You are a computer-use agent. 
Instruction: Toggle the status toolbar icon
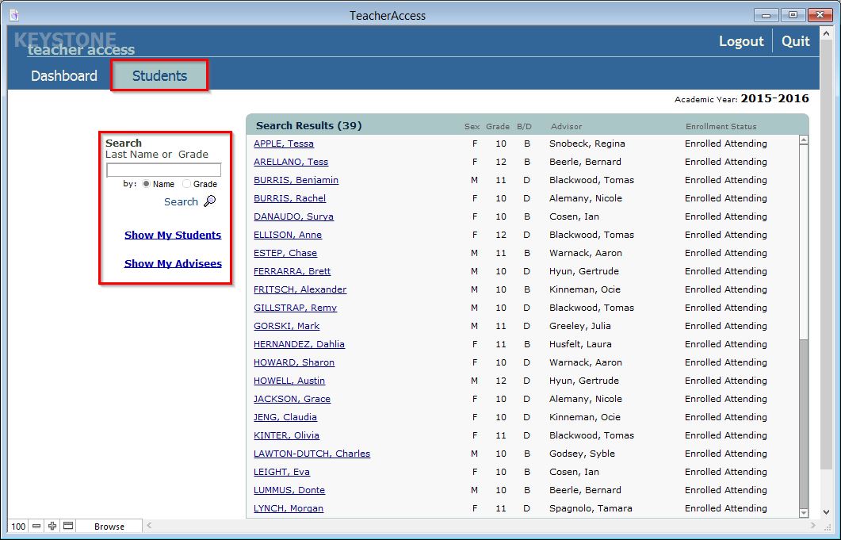tap(68, 527)
